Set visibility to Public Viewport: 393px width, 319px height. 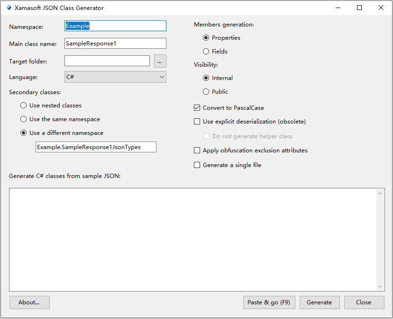click(x=206, y=92)
